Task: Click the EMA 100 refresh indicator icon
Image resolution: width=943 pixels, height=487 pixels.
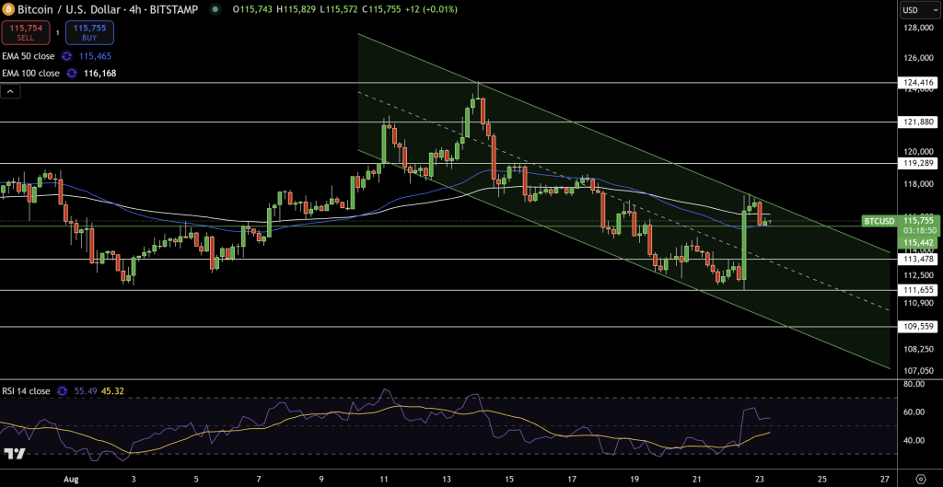Action: (x=72, y=74)
